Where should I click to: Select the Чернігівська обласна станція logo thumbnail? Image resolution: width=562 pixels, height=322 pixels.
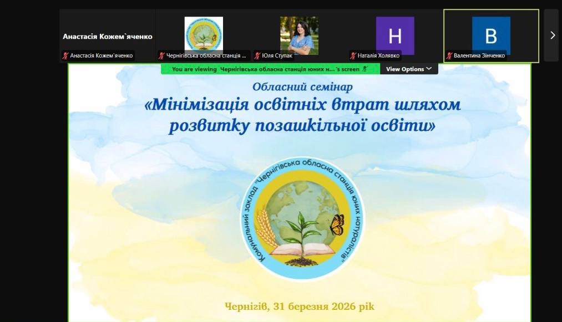click(204, 34)
